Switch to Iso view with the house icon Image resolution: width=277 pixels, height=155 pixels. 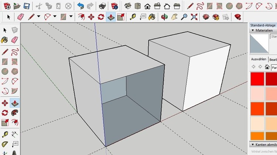point(128,6)
